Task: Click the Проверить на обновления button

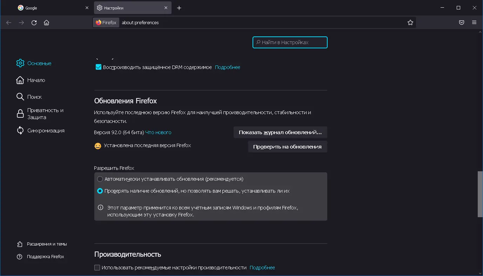Action: pos(287,147)
